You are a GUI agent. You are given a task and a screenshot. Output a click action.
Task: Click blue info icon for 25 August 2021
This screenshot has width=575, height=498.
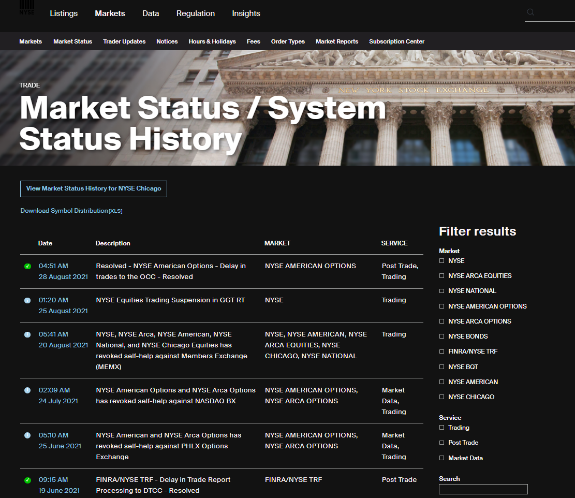click(27, 300)
